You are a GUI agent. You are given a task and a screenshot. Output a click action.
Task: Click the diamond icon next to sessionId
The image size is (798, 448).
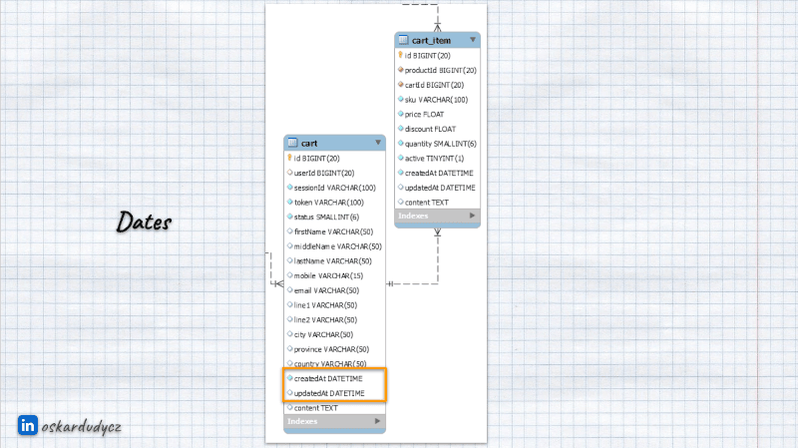coord(289,188)
